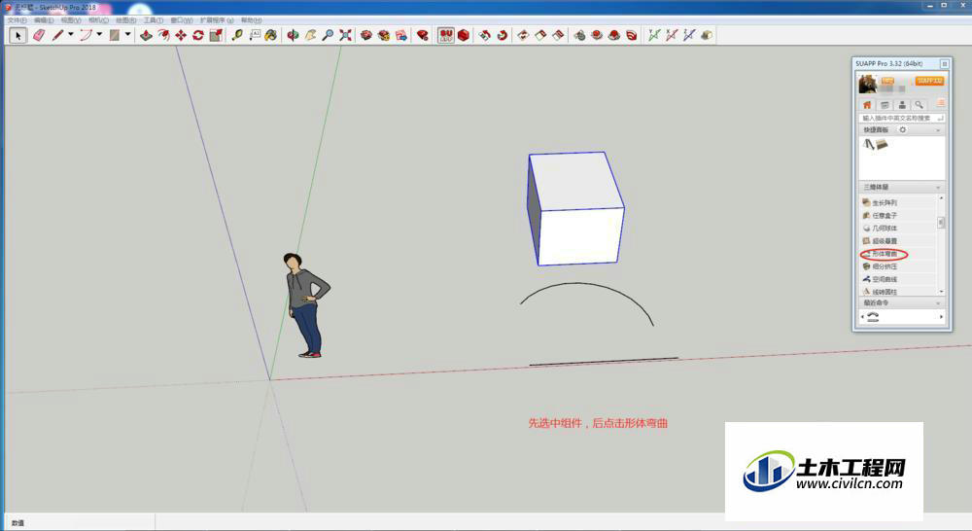
Task: Click the red cube toolbar icon
Action: [x=463, y=35]
